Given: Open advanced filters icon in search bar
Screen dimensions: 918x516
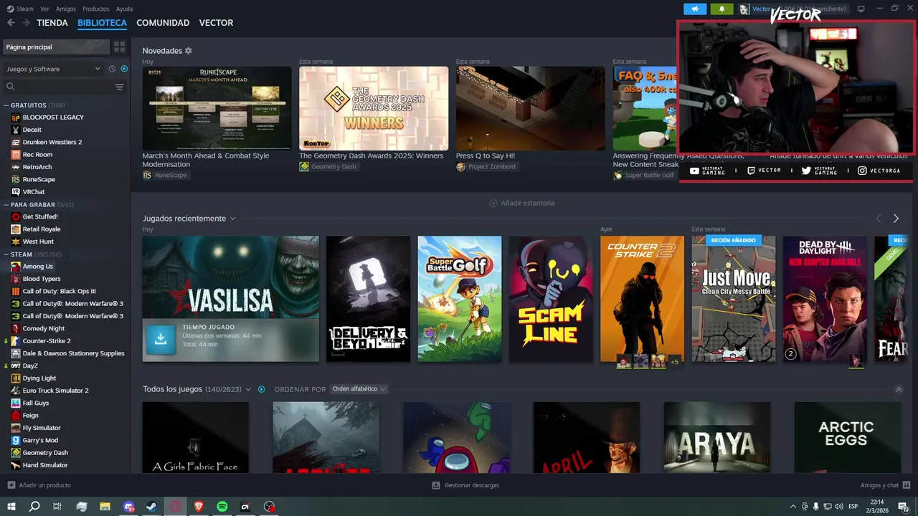Looking at the screenshot, I should 119,87.
